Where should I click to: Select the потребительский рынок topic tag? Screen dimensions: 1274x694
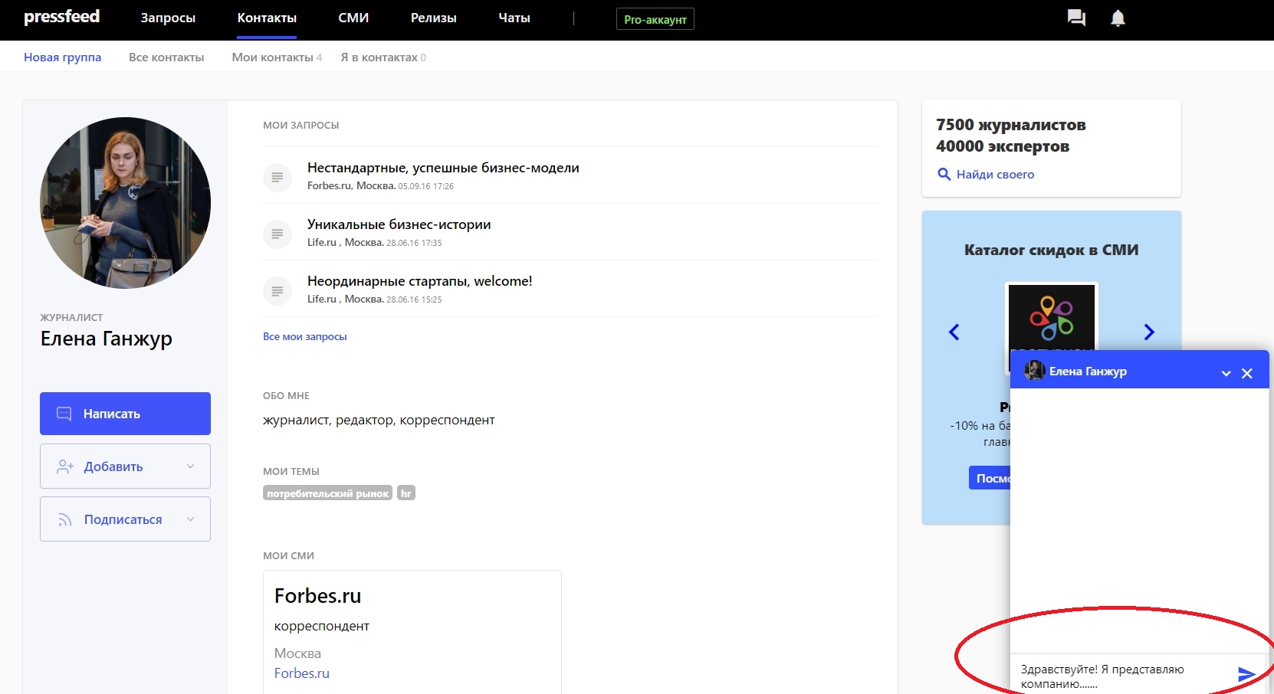coord(327,493)
